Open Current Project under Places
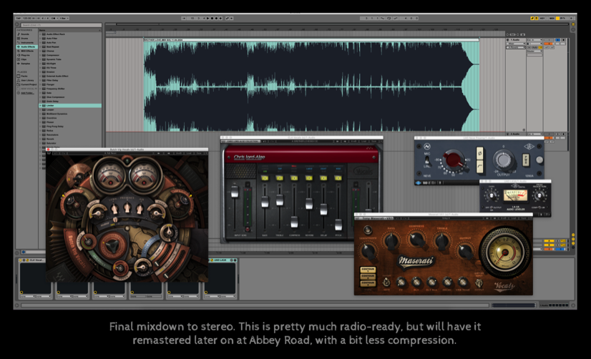 click(x=29, y=84)
